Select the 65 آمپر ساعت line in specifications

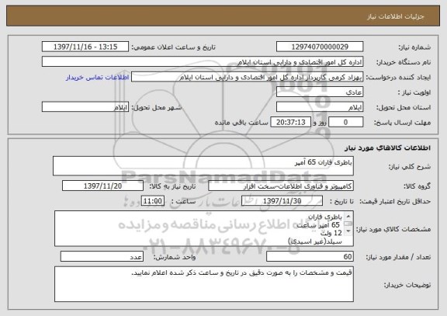[318, 225]
